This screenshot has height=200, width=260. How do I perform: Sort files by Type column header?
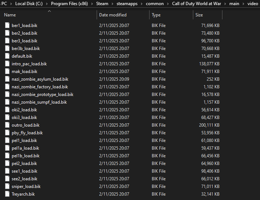[156, 15]
